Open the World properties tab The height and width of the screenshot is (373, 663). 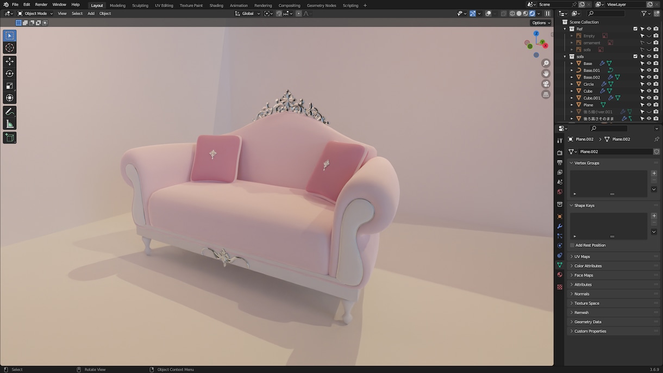point(560,191)
